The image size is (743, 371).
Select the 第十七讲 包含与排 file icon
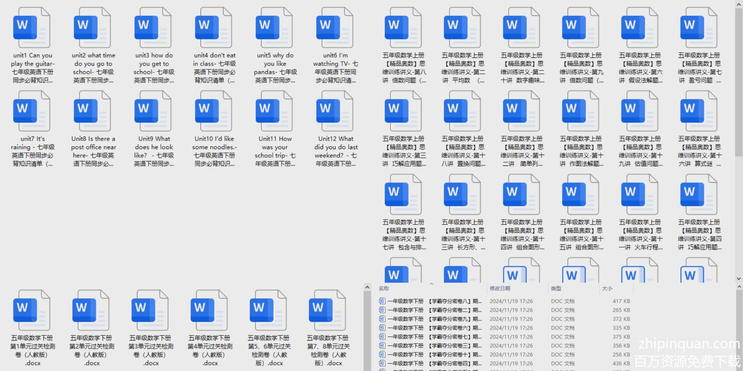click(x=403, y=195)
